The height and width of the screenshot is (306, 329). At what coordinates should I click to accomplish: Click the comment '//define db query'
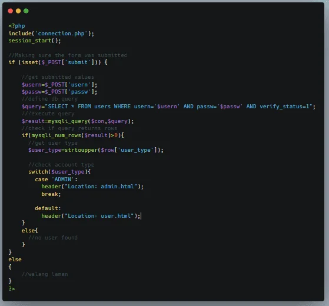49,99
